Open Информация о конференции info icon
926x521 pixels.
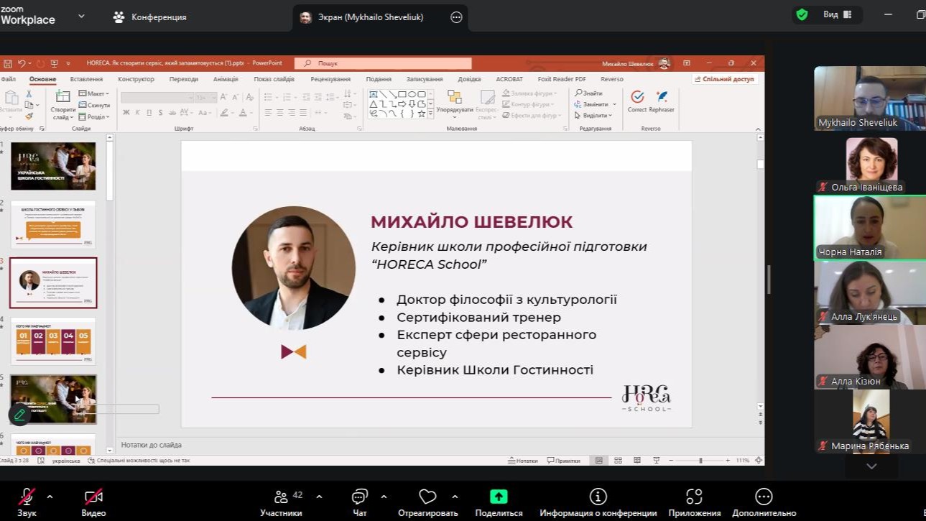598,497
